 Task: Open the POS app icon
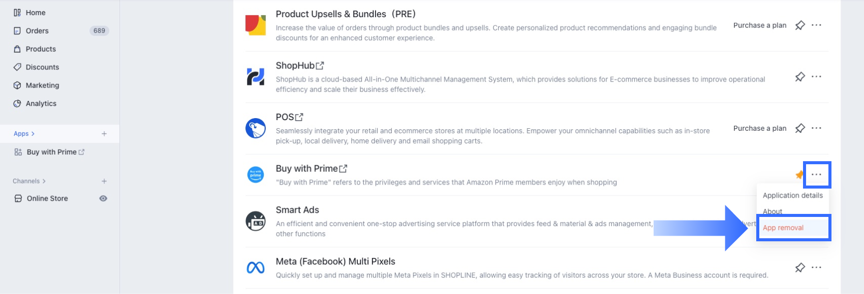(256, 128)
